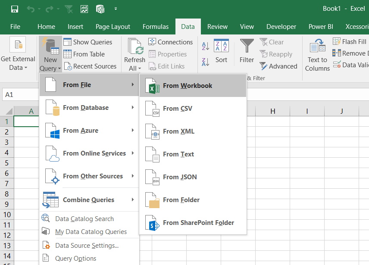
Task: Expand the From File submenu
Action: [x=89, y=84]
